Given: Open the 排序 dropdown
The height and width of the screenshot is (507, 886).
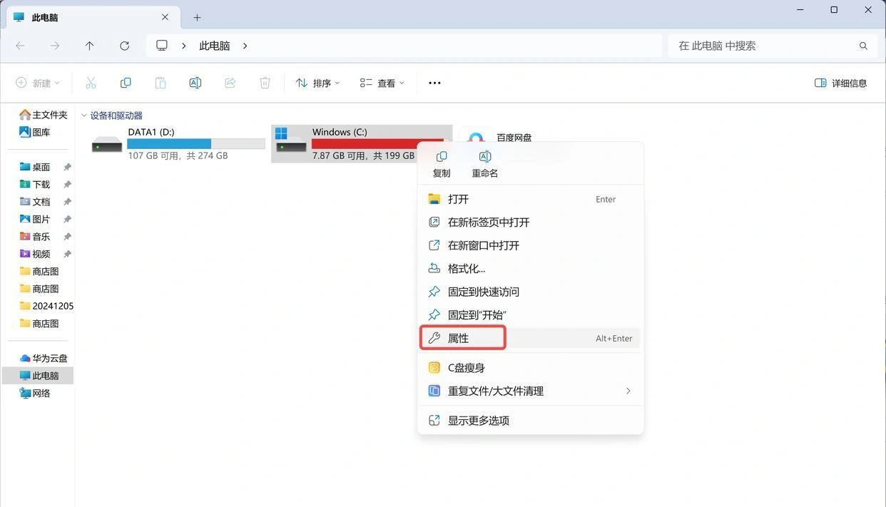Looking at the screenshot, I should point(317,83).
